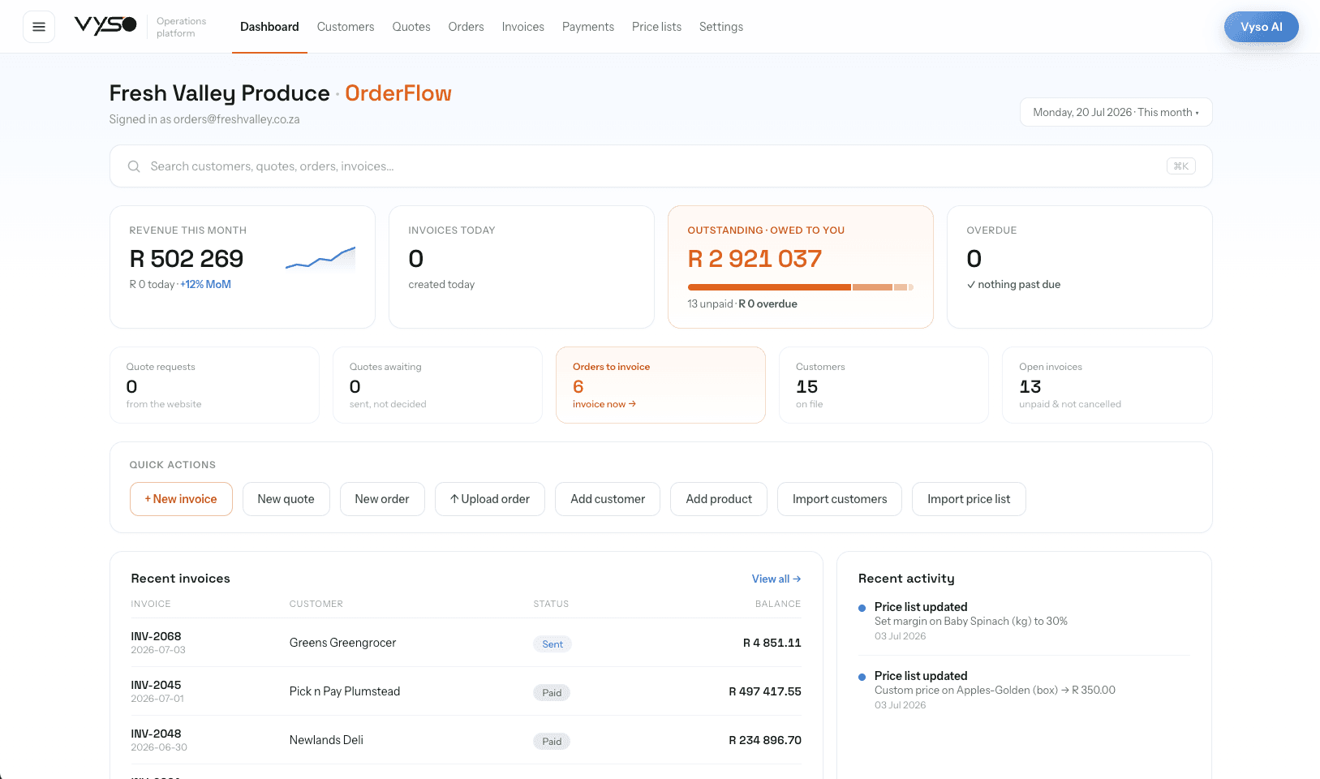The height and width of the screenshot is (779, 1320).
Task: Open the Dashboard tab
Action: click(269, 27)
